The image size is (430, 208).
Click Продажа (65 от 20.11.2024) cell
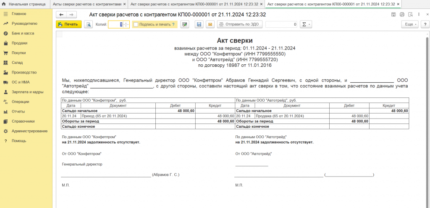292,116
